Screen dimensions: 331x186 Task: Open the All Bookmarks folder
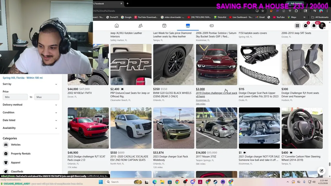click(x=320, y=17)
